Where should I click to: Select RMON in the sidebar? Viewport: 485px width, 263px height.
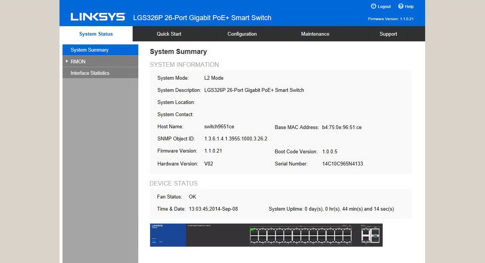[x=100, y=61]
